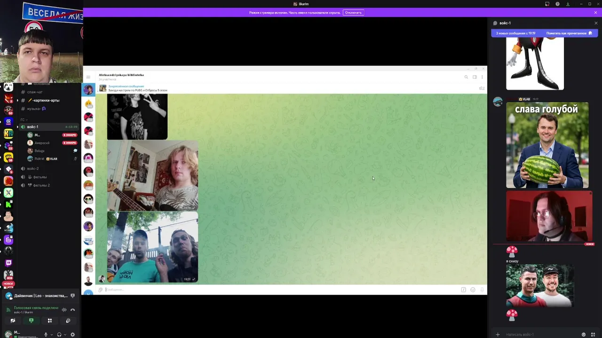
Task: Open the three guys outdoor selfie photo
Action: [x=152, y=247]
